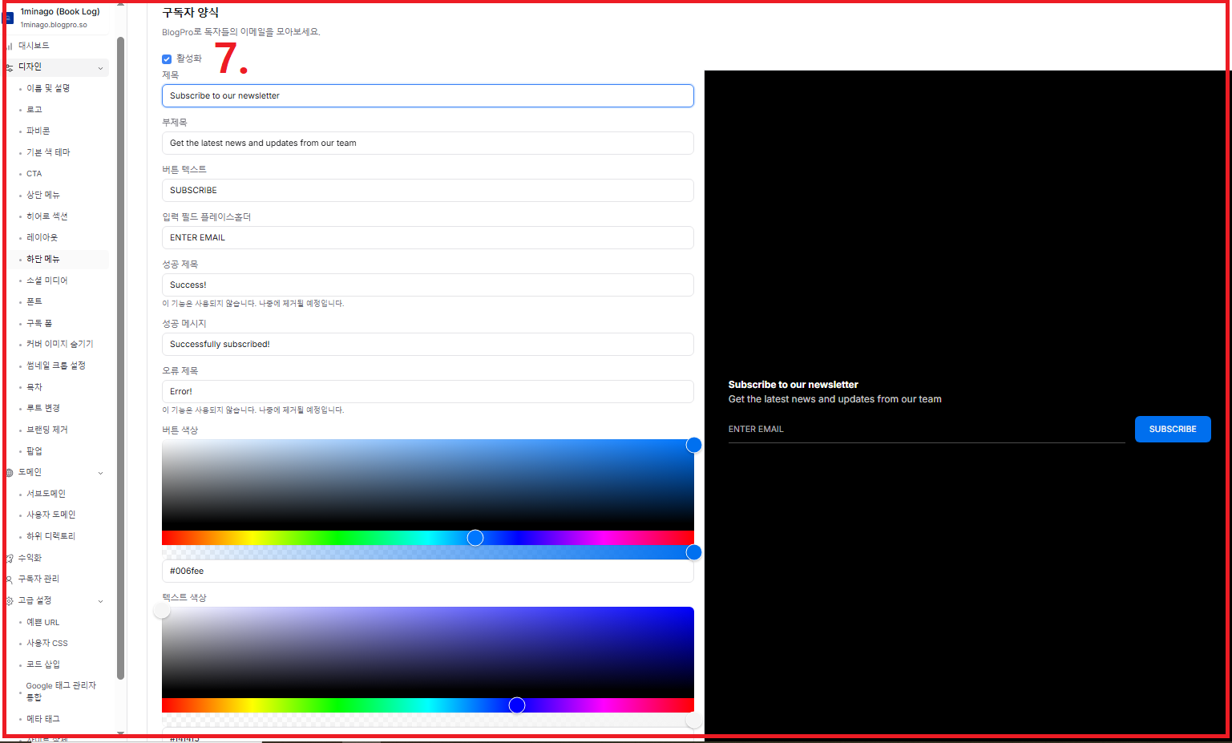Image resolution: width=1232 pixels, height=743 pixels.
Task: Go to 폰트 settings
Action: 34,301
